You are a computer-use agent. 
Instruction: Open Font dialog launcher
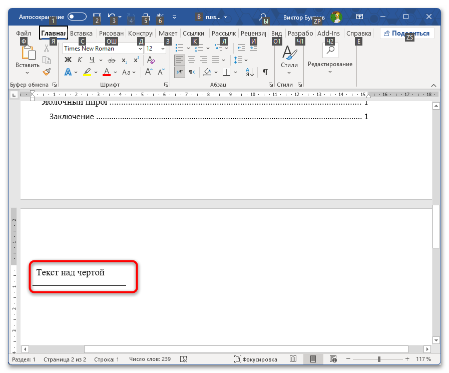point(166,85)
